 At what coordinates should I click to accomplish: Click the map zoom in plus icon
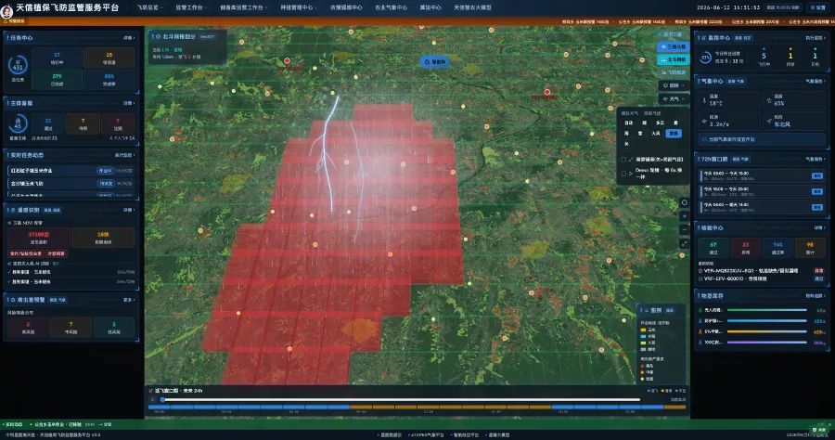pos(685,216)
